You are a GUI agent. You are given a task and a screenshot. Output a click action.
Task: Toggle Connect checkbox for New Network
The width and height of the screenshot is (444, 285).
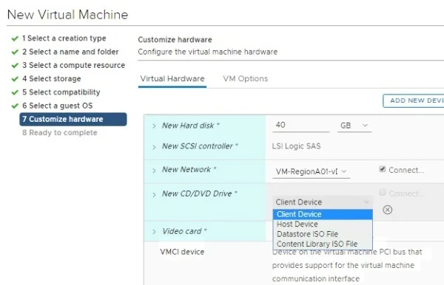(x=383, y=169)
